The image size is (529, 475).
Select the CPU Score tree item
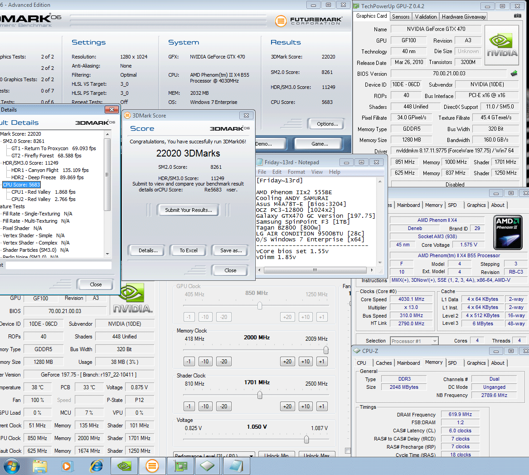click(22, 185)
